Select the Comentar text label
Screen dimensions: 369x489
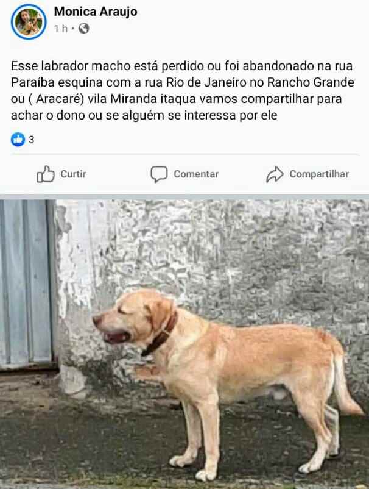click(x=196, y=174)
